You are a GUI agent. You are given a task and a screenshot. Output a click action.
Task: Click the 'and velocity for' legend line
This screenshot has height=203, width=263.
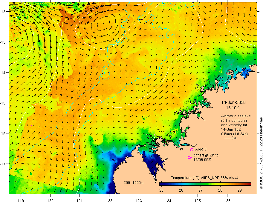point(234,125)
